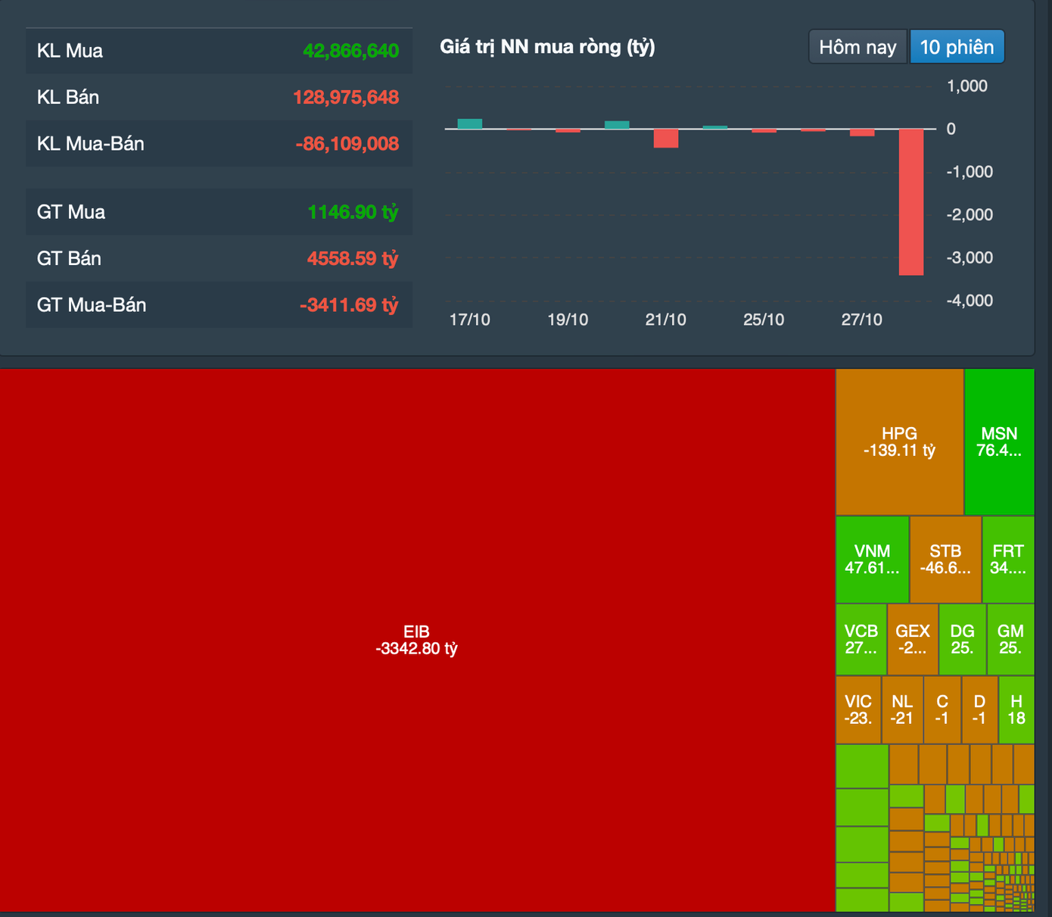1052x917 pixels.
Task: Select the 10 phiên tab
Action: tap(957, 47)
